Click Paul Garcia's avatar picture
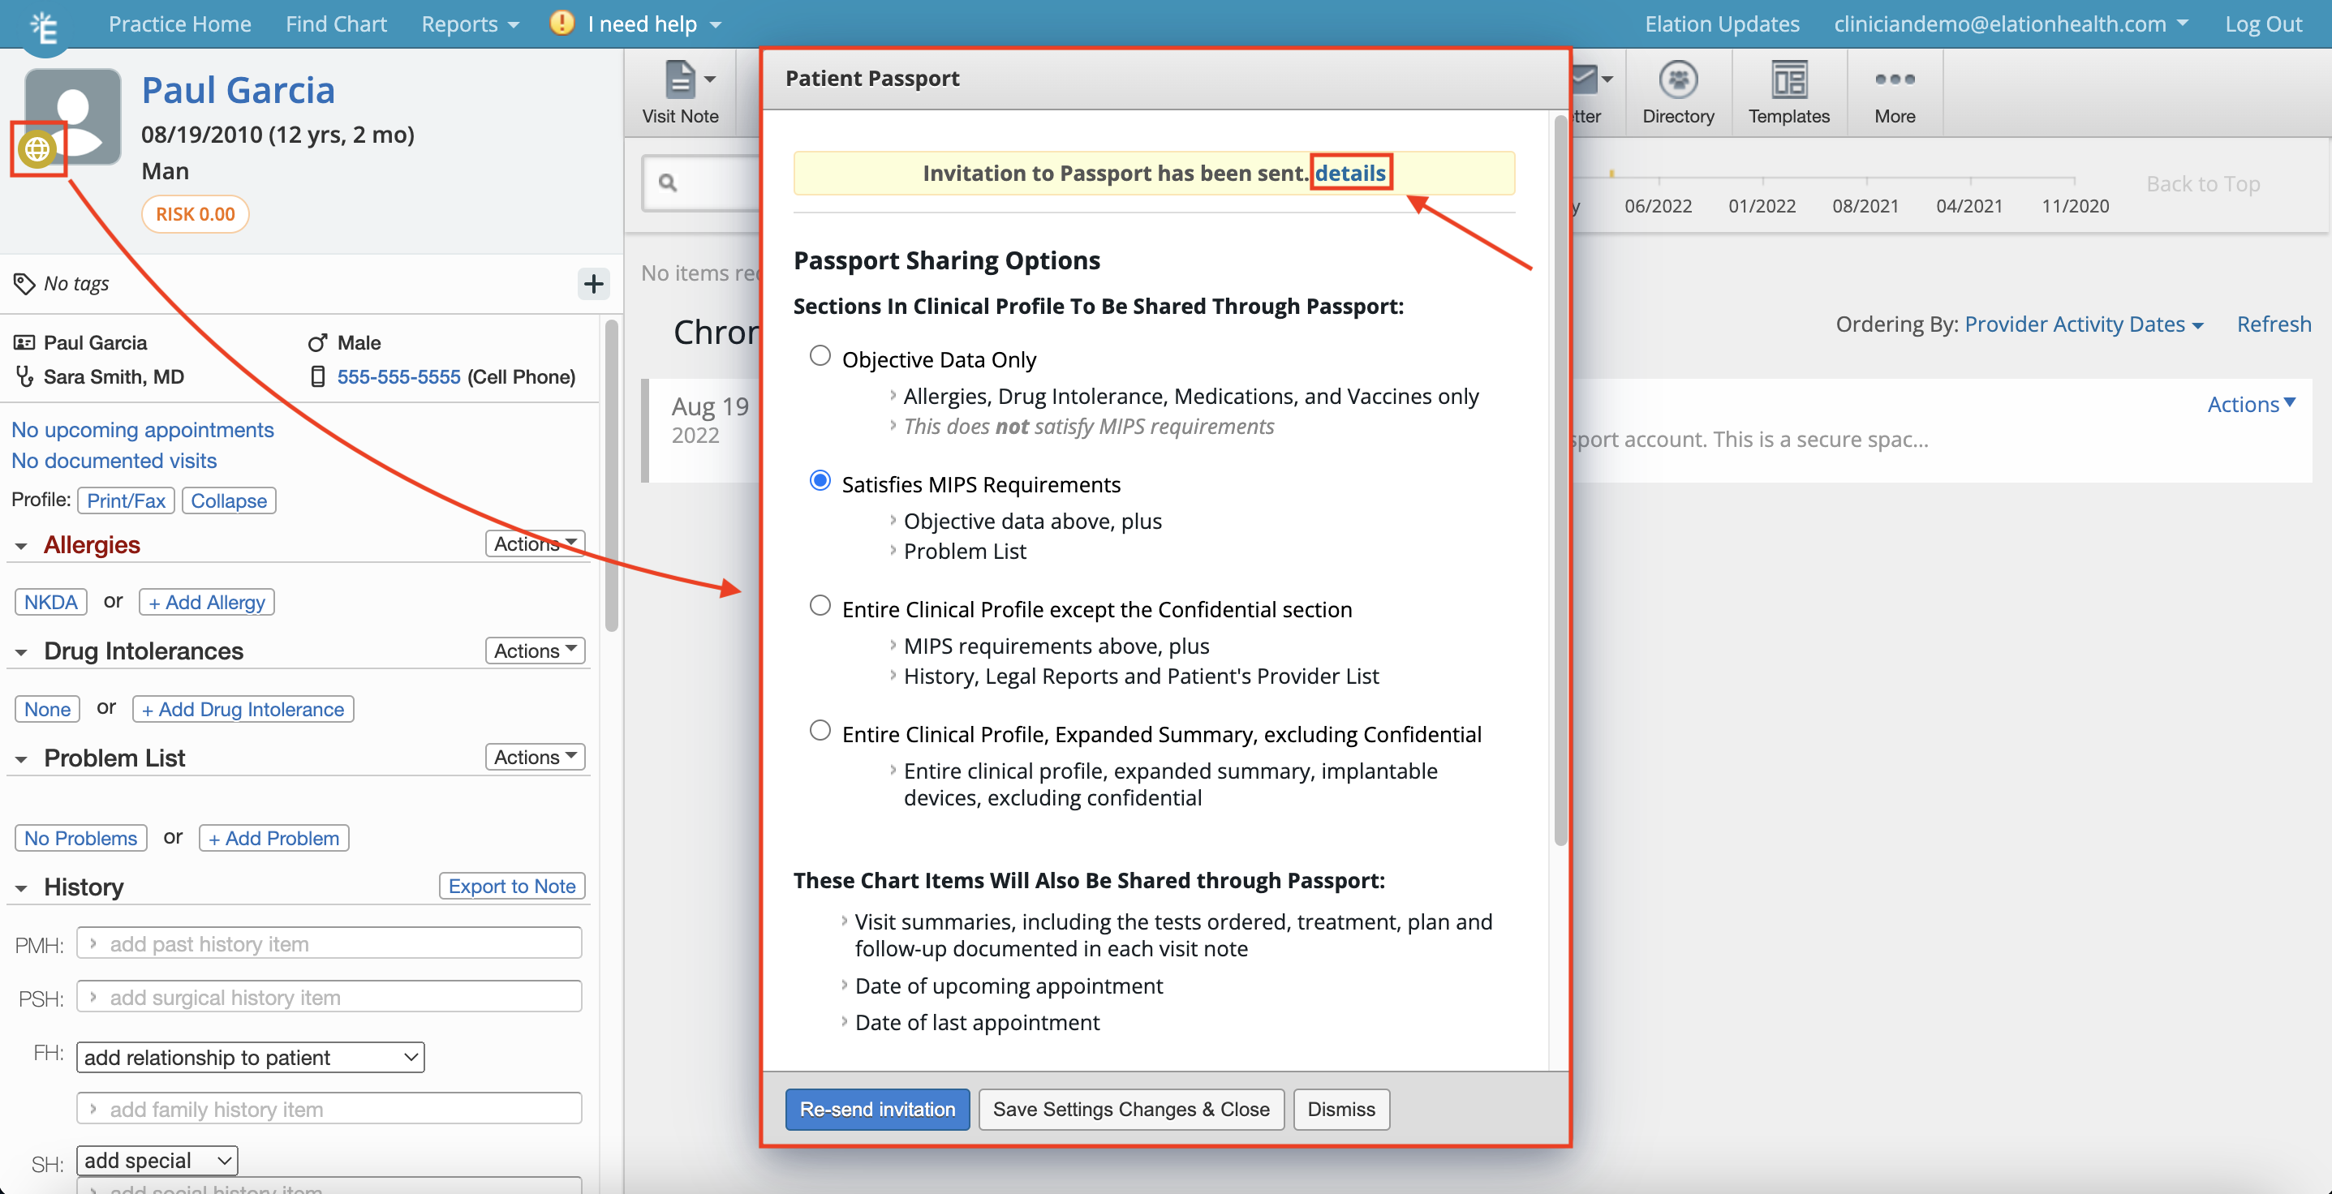This screenshot has width=2332, height=1194. coord(72,116)
